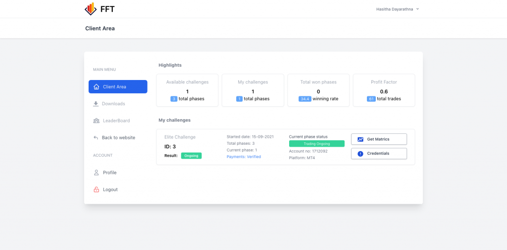Click the Elite Challenge title

[180, 137]
